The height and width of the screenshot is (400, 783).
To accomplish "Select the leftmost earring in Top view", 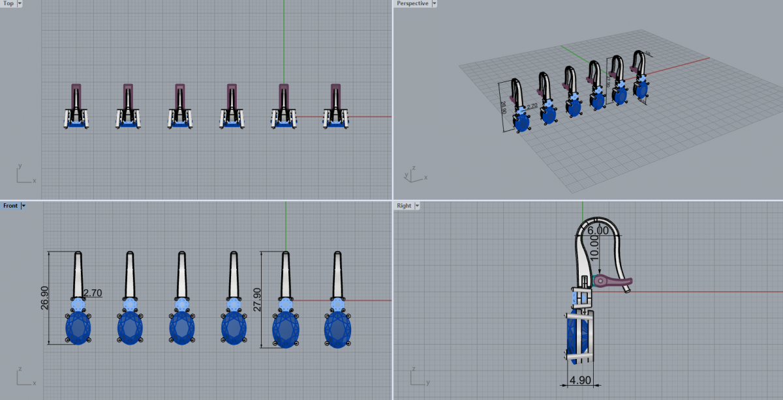I will pyautogui.click(x=76, y=107).
